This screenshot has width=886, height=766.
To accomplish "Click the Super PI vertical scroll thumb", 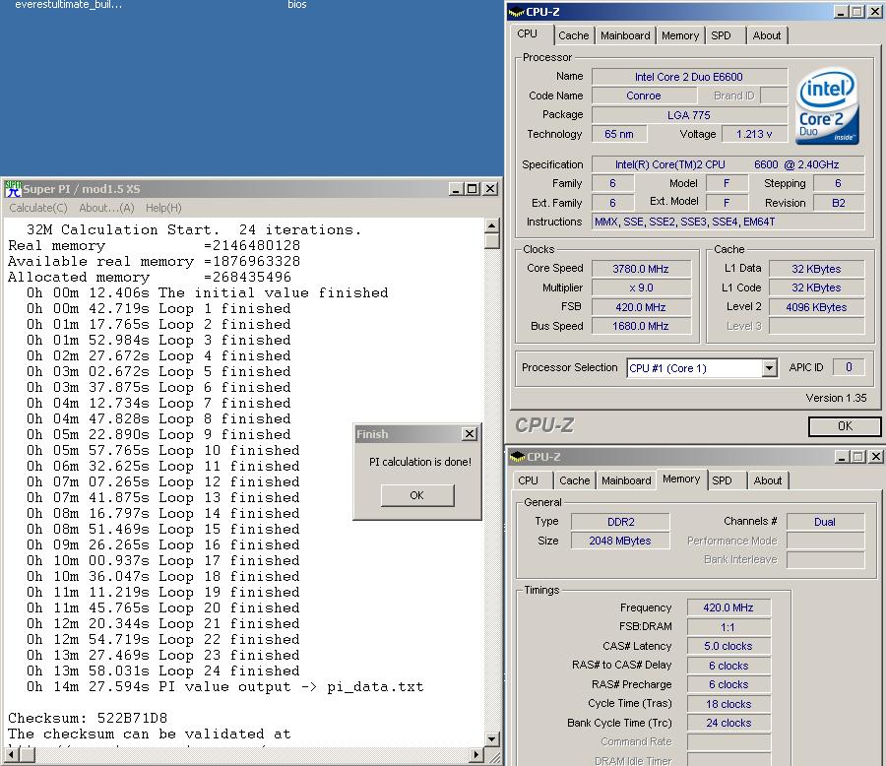I will (x=492, y=241).
